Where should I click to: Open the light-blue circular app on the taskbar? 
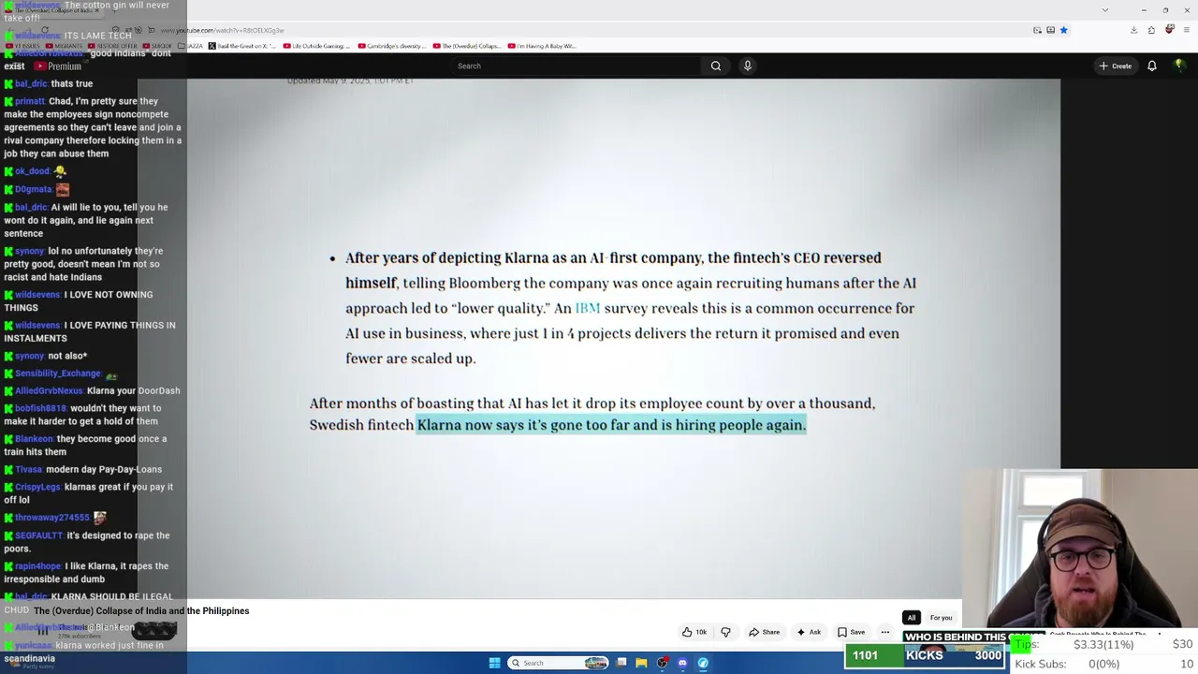(703, 663)
